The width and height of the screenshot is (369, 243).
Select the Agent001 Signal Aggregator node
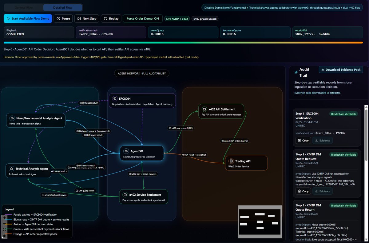point(142,153)
